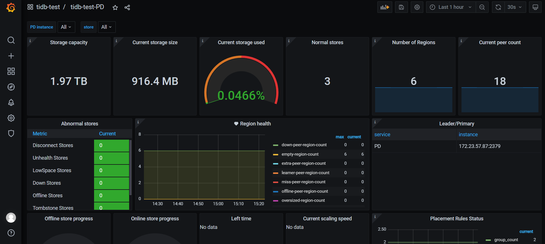Screen dimensions: 545x244
Task: Toggle the empty-region-count legend series
Action: (300, 154)
